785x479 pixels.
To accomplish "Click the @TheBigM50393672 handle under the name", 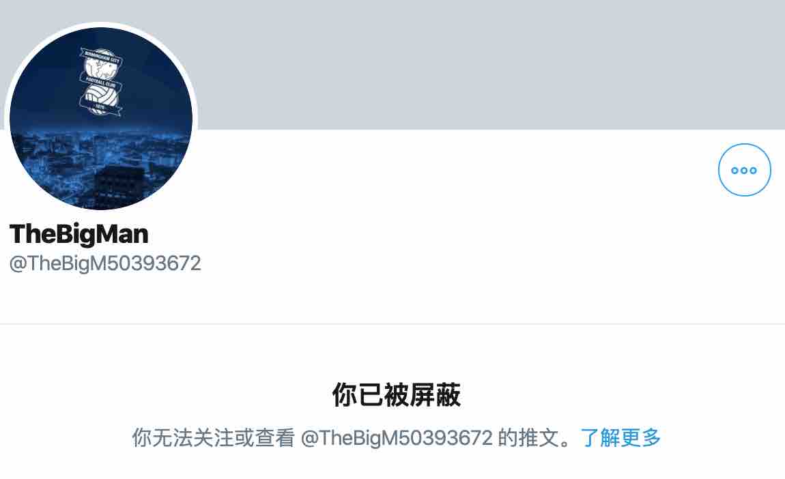I will click(105, 264).
